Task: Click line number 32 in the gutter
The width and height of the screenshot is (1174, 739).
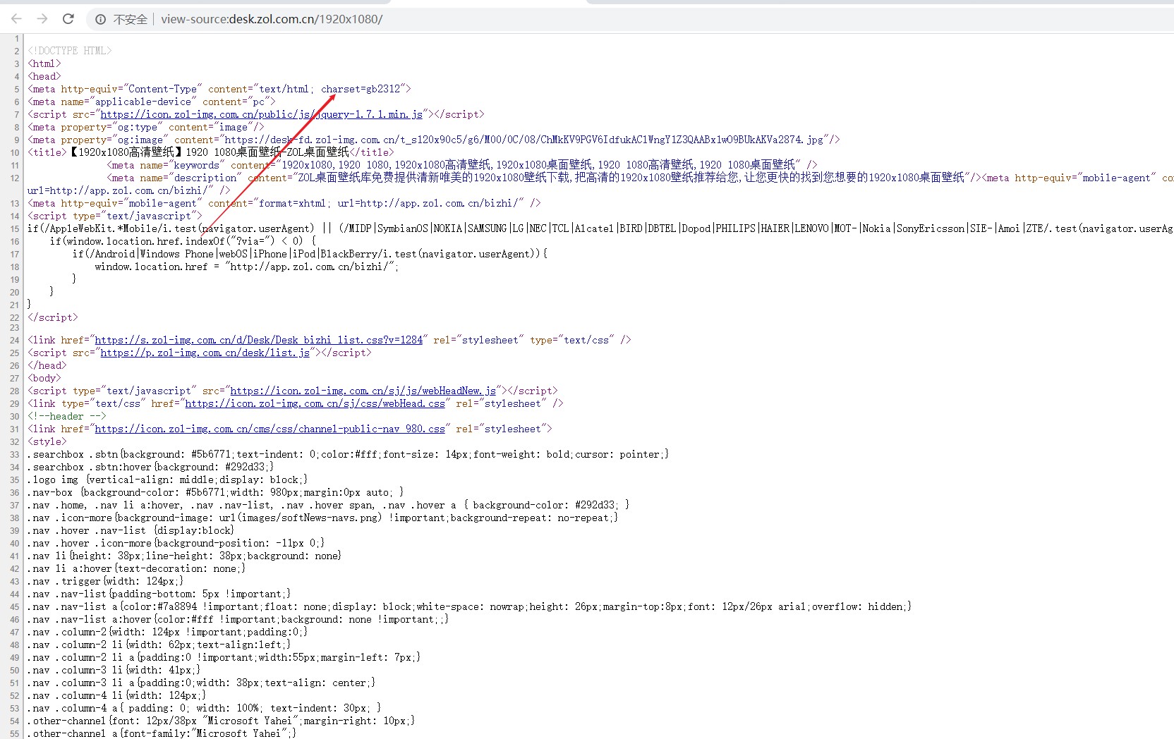Action: tap(15, 442)
